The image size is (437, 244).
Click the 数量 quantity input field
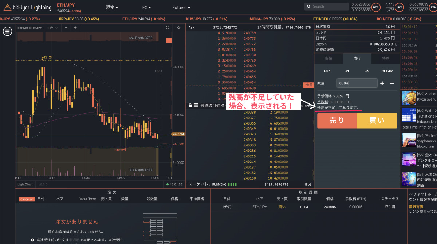pyautogui.click(x=357, y=83)
